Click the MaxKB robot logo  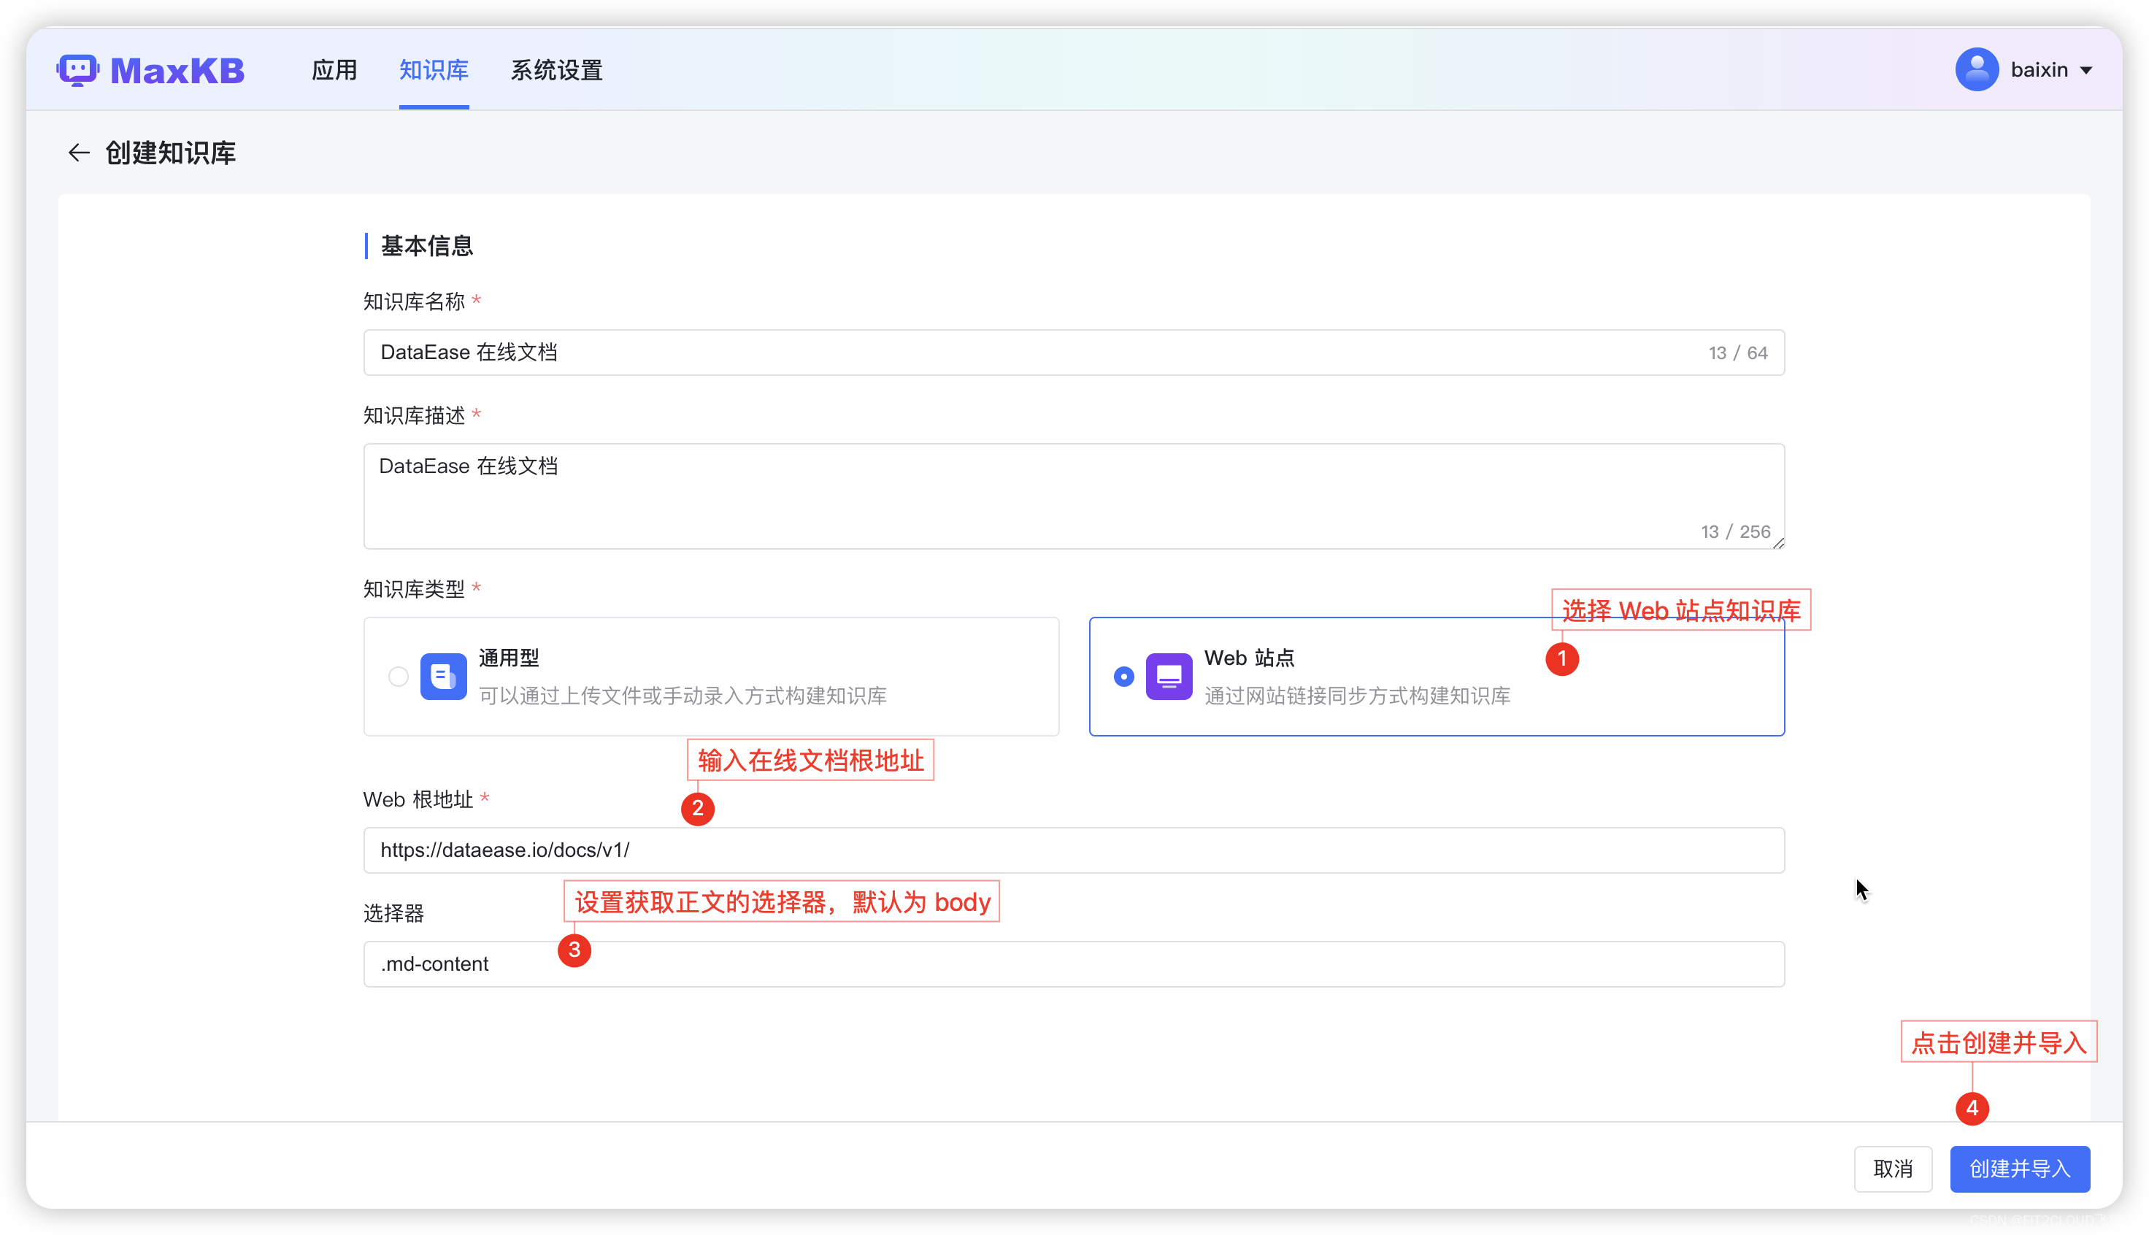point(77,70)
